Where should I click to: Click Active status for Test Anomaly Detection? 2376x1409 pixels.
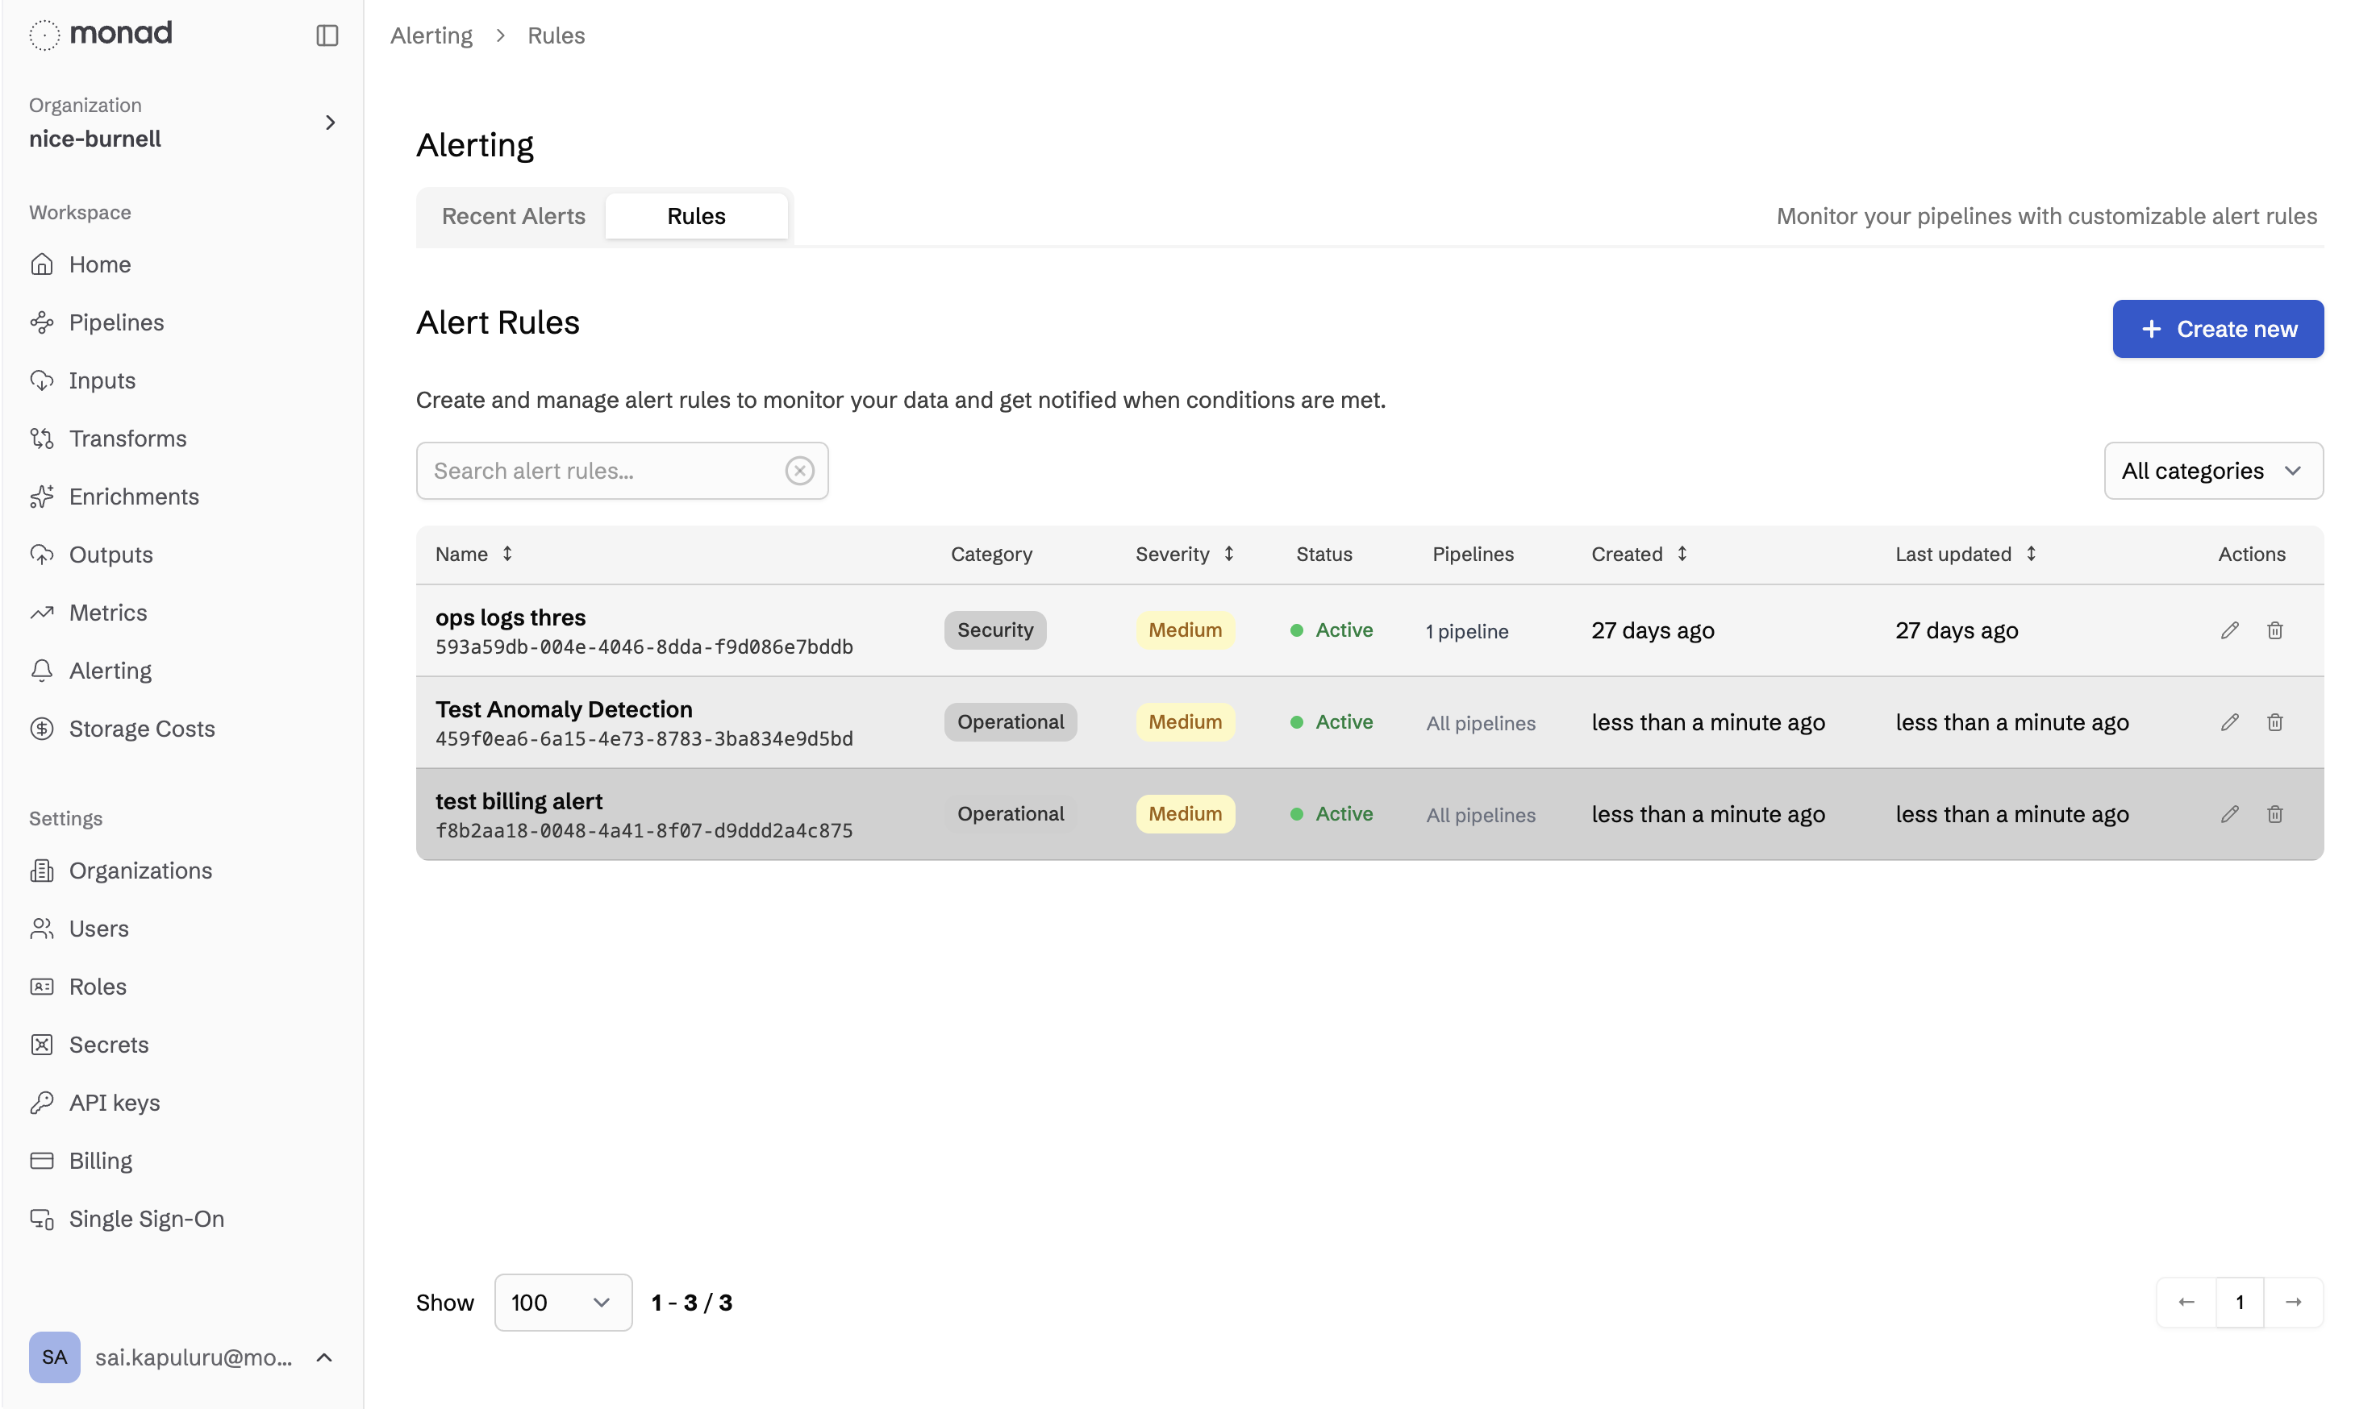pyautogui.click(x=1331, y=722)
